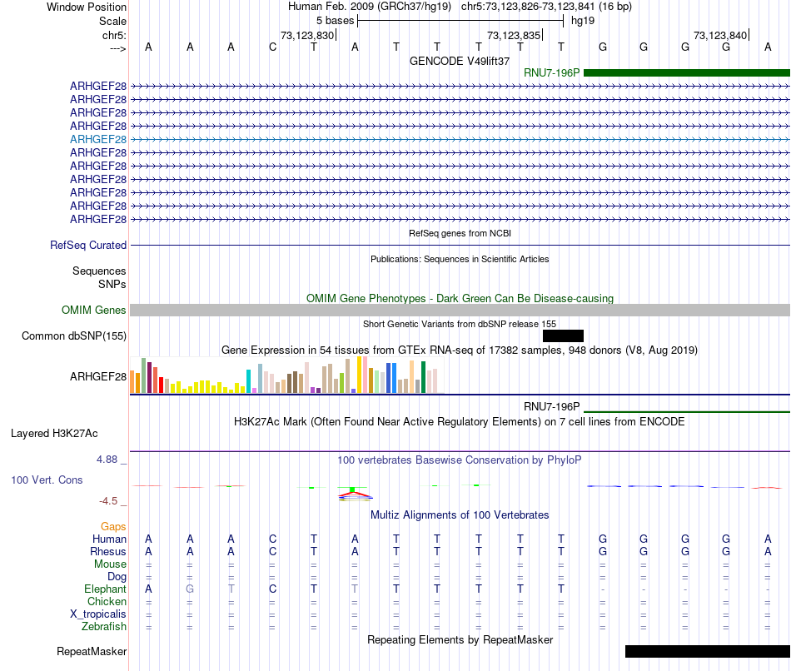Click the -4.5 PhyloP lower scale value
Screen dimensions: 791x671
tap(108, 501)
